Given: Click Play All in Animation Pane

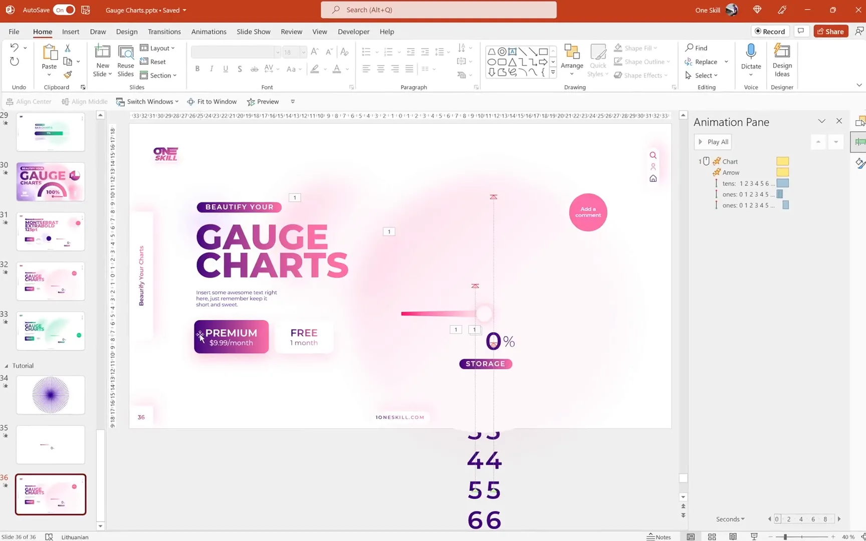Looking at the screenshot, I should (712, 141).
